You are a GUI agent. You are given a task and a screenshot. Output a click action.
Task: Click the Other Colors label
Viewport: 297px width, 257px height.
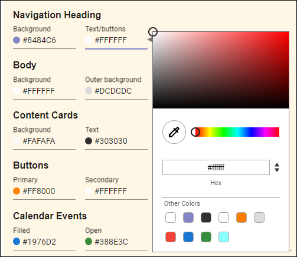tap(182, 203)
